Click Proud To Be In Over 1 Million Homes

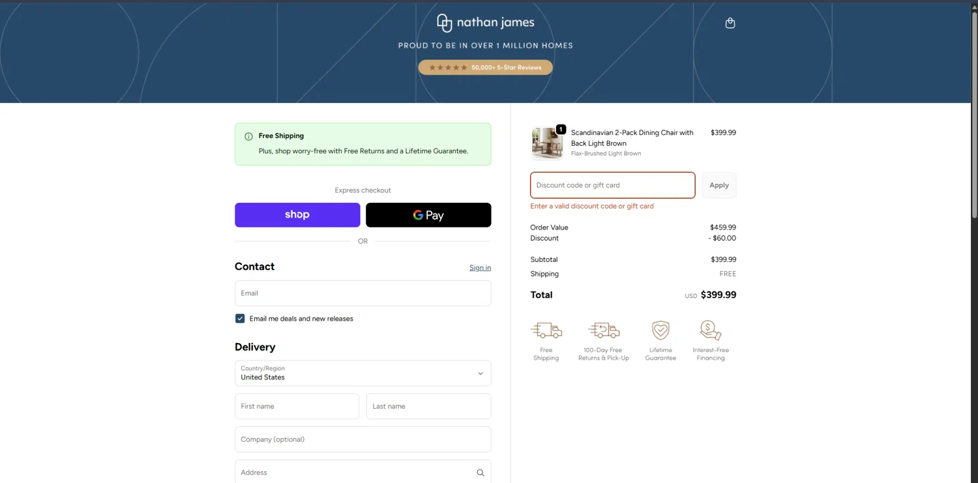(486, 46)
